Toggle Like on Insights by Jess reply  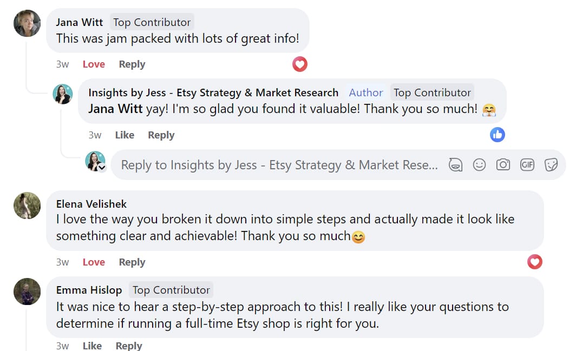tap(125, 135)
